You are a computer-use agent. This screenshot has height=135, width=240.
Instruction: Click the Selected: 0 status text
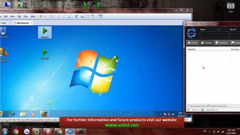pos(212,110)
